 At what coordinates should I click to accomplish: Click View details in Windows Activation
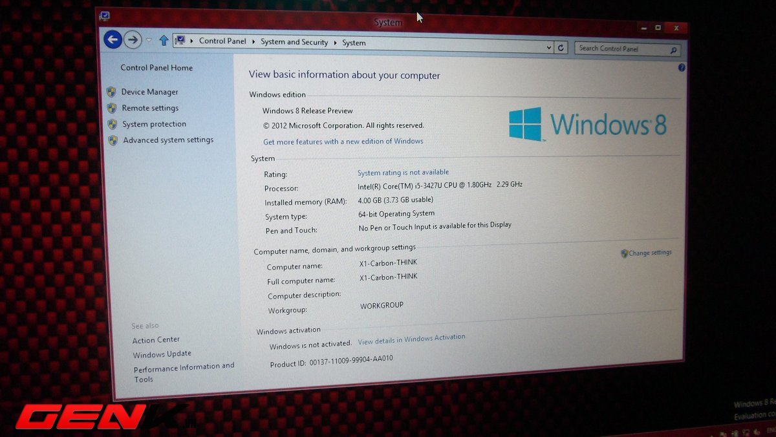pos(411,339)
